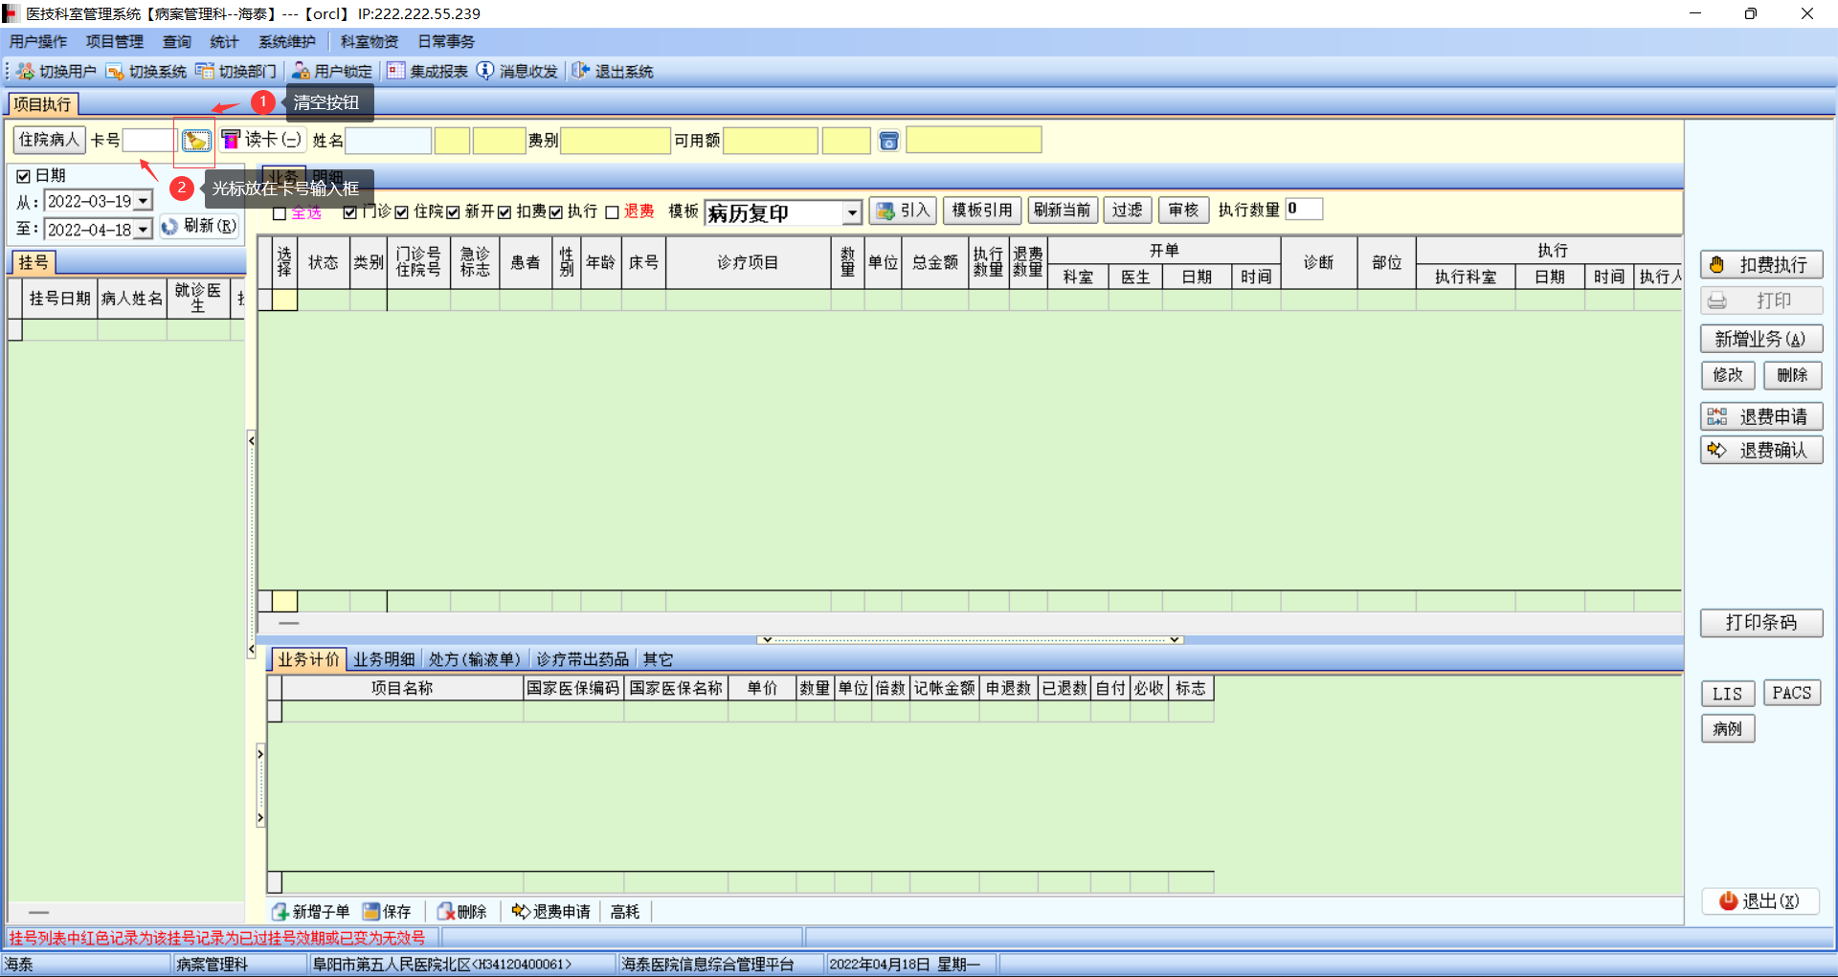This screenshot has height=977, width=1838.
Task: Click 退费申请 in the bottom toolbar
Action: click(551, 912)
